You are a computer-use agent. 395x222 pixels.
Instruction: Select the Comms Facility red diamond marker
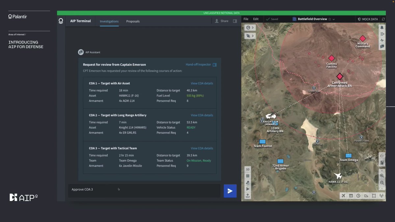pos(331,58)
